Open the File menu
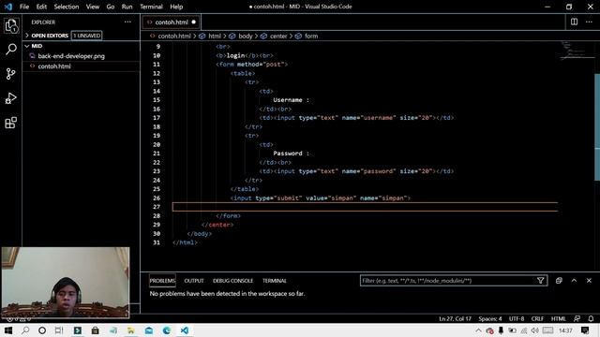Screen dimensions: 600x337 [x=24, y=7]
